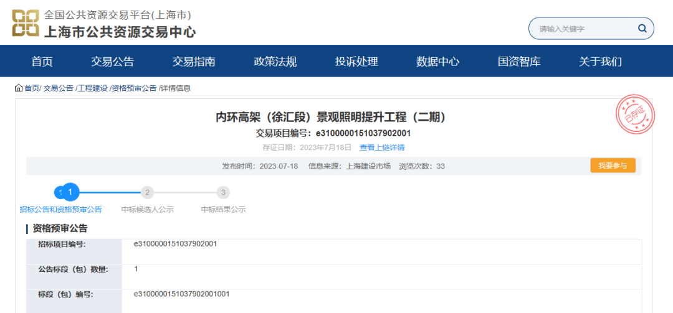Screen dimensions: 673x313
Task: Select step 1 circle in progress bar
Action: (71, 192)
